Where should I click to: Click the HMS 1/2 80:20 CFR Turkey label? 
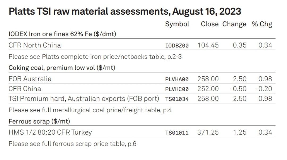(50, 132)
